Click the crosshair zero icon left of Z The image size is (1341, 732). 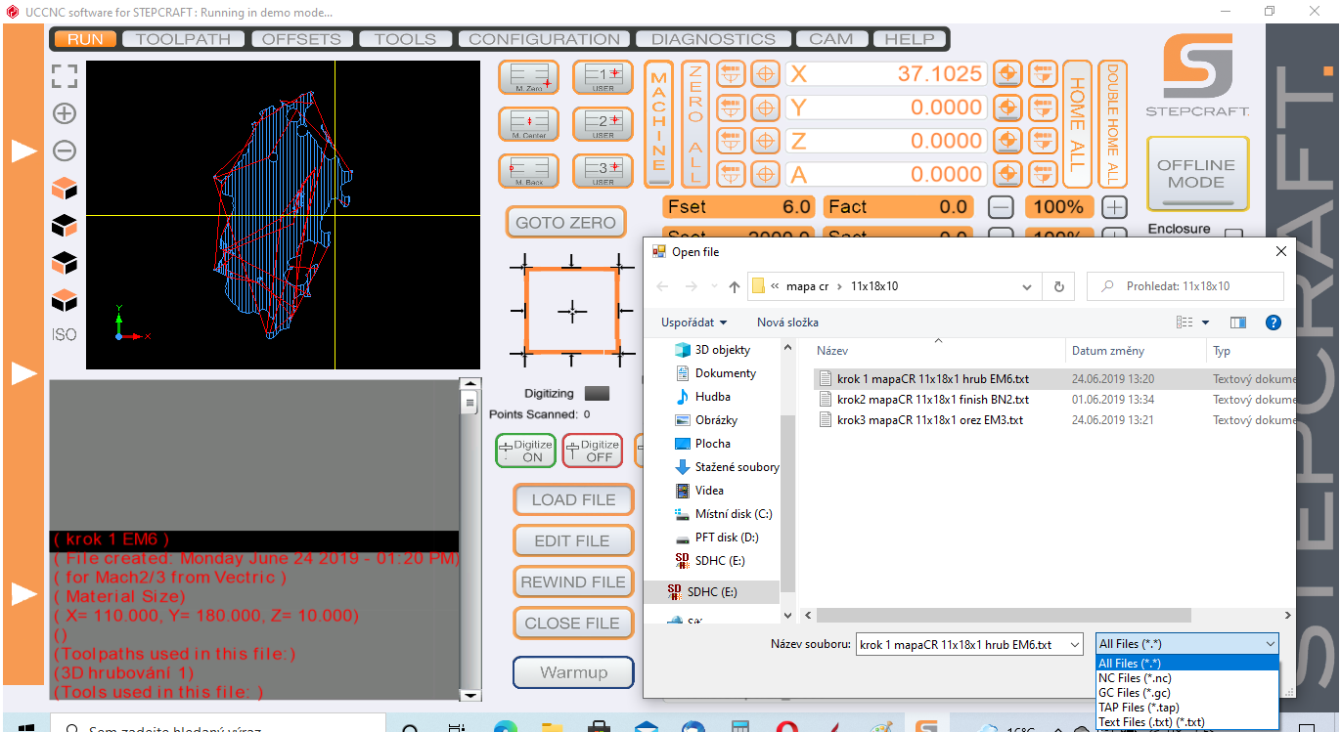765,141
